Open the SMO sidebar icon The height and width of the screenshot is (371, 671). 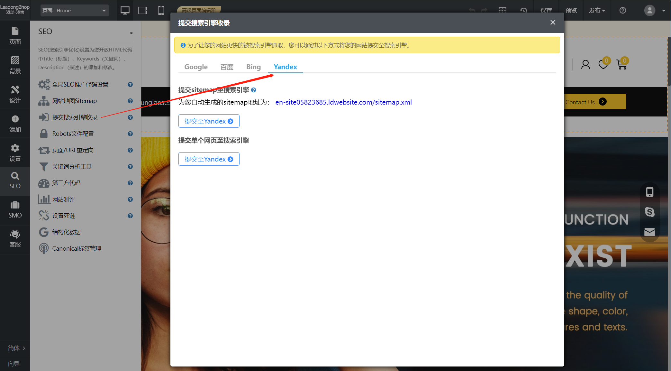pyautogui.click(x=15, y=209)
